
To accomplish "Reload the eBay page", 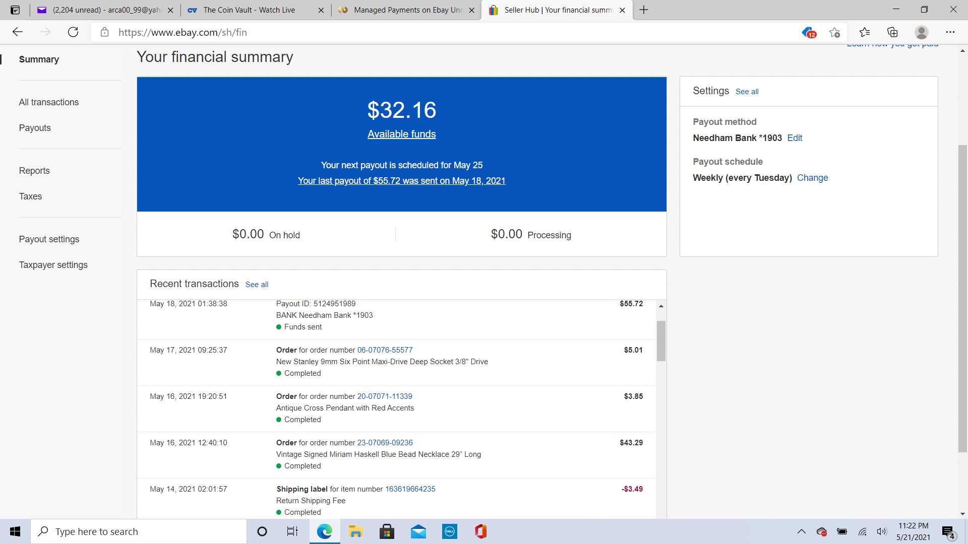I will tap(73, 32).
